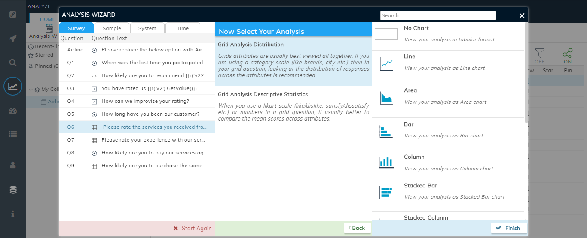The height and width of the screenshot is (238, 587).
Task: Open the info icon in left sidebar
Action: 13,214
